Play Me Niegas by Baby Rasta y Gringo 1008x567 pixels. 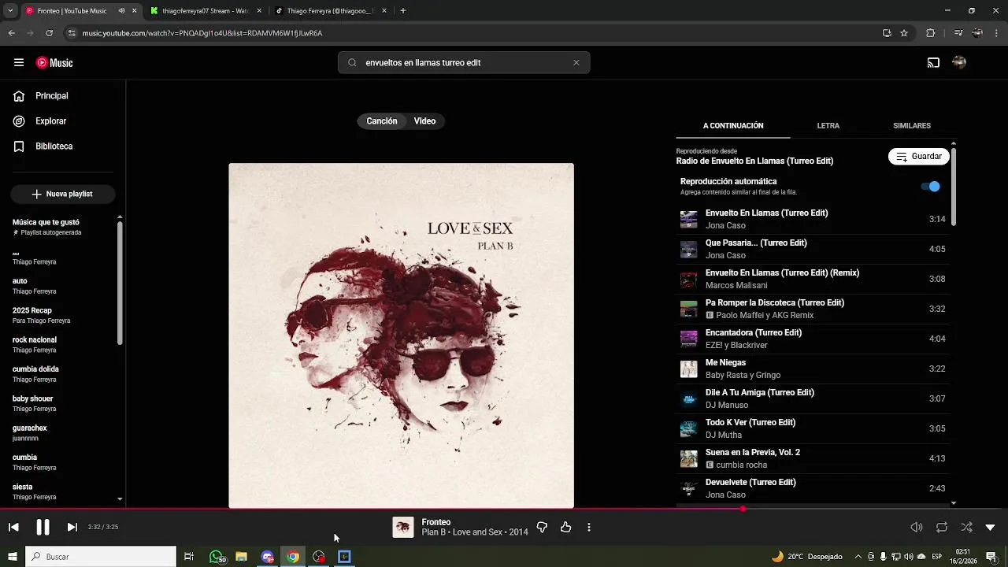tap(813, 369)
